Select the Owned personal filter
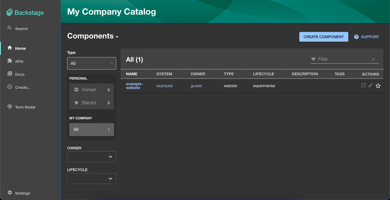The width and height of the screenshot is (390, 200). [92, 90]
